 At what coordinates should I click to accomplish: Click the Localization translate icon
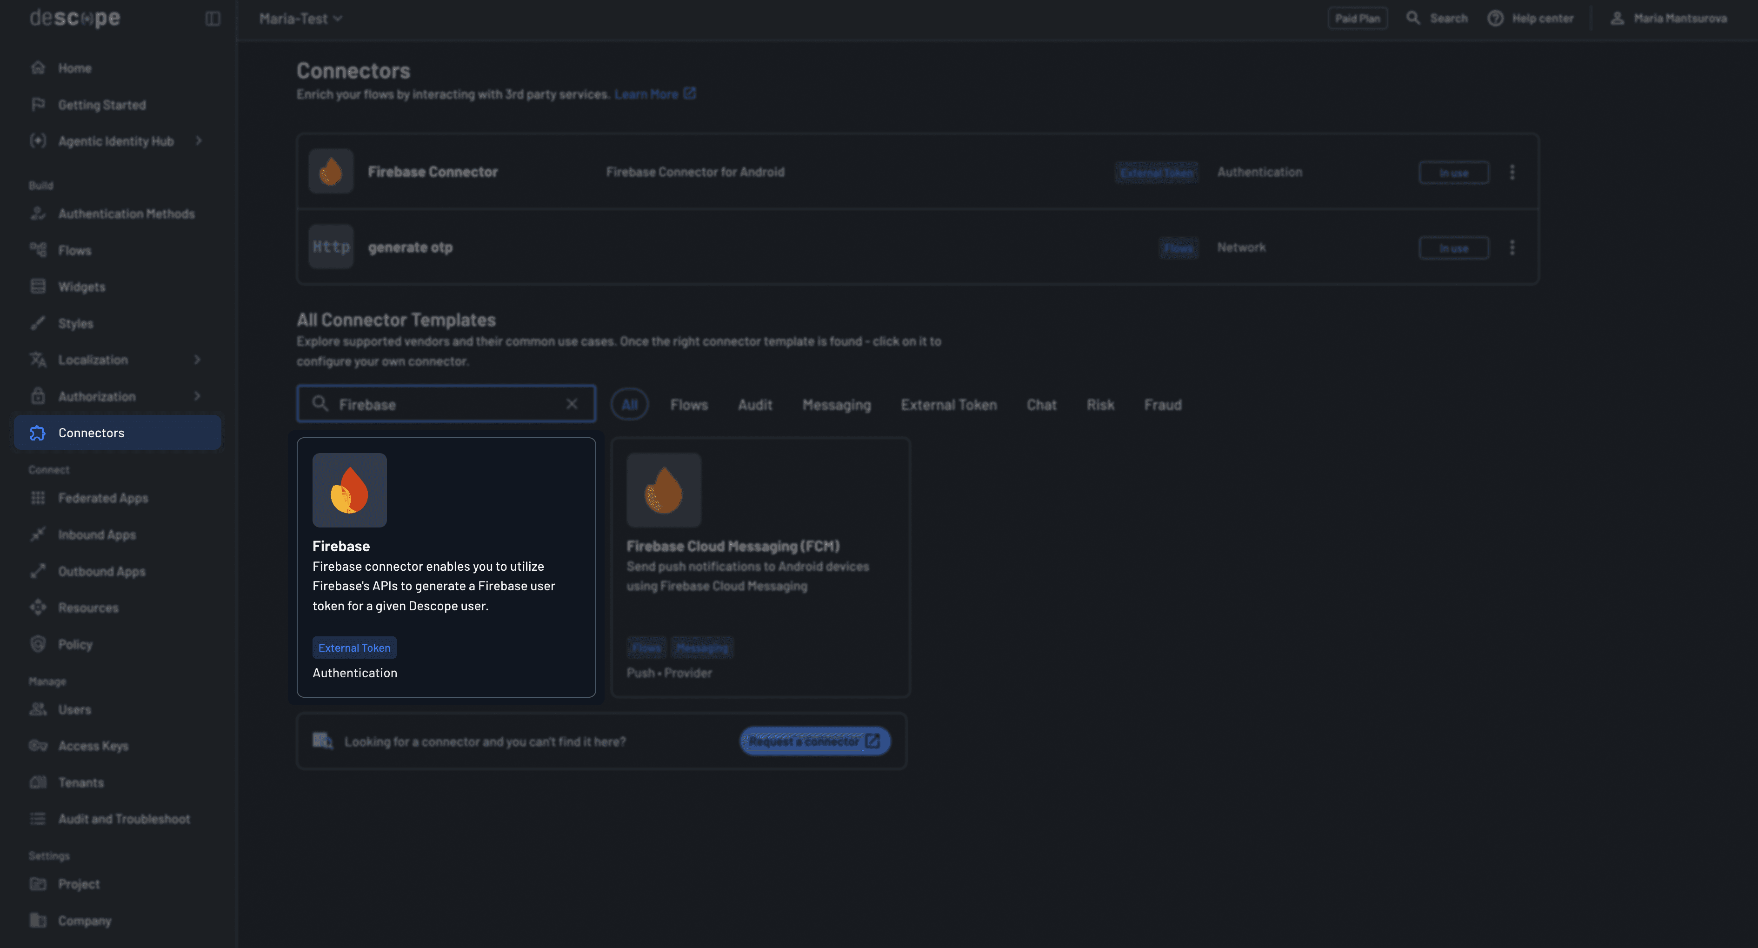point(38,360)
